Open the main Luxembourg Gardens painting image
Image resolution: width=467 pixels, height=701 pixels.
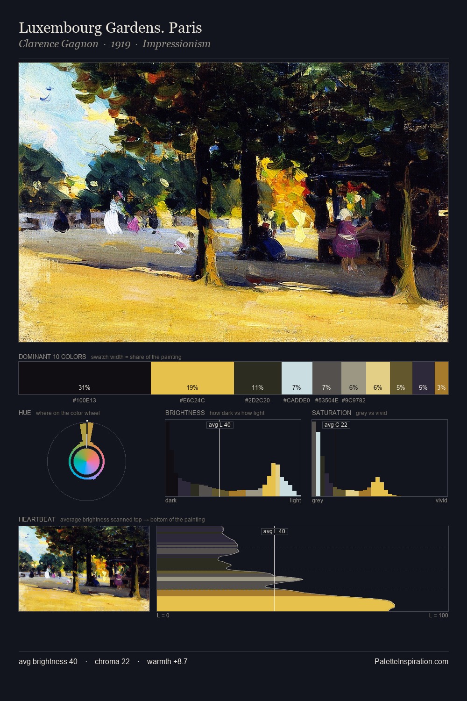233,202
